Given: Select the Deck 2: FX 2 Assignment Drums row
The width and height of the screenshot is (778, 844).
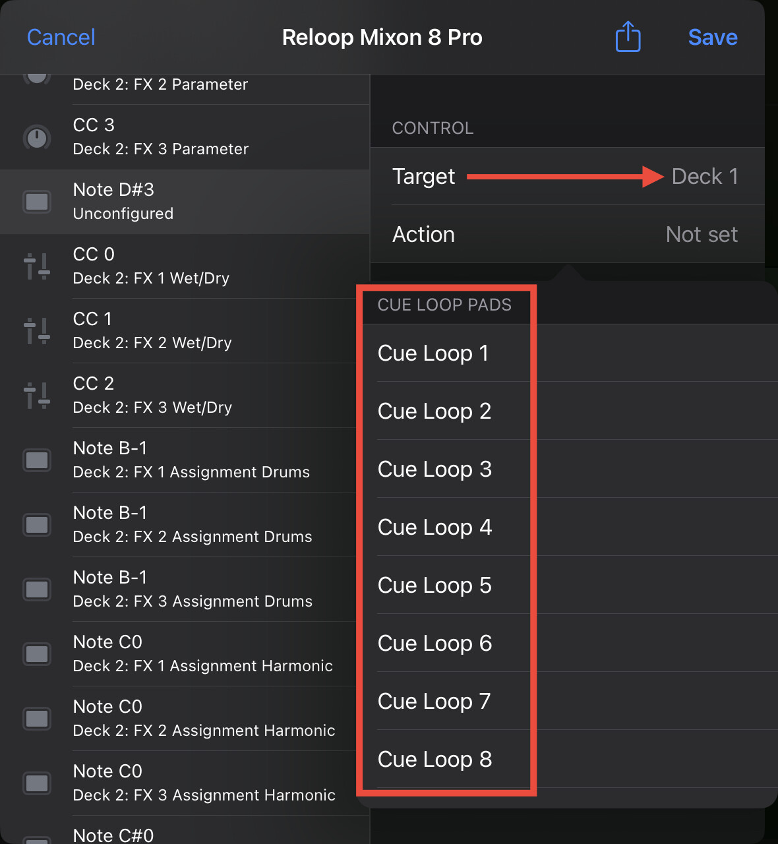Looking at the screenshot, I should pos(185,525).
